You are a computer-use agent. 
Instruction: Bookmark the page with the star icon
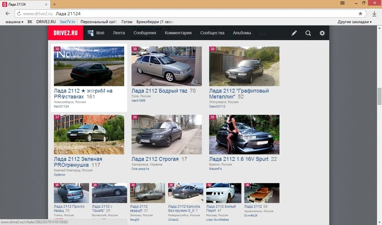(361, 14)
